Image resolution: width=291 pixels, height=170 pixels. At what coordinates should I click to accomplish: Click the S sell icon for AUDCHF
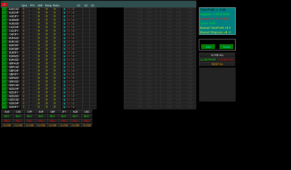click(69, 13)
